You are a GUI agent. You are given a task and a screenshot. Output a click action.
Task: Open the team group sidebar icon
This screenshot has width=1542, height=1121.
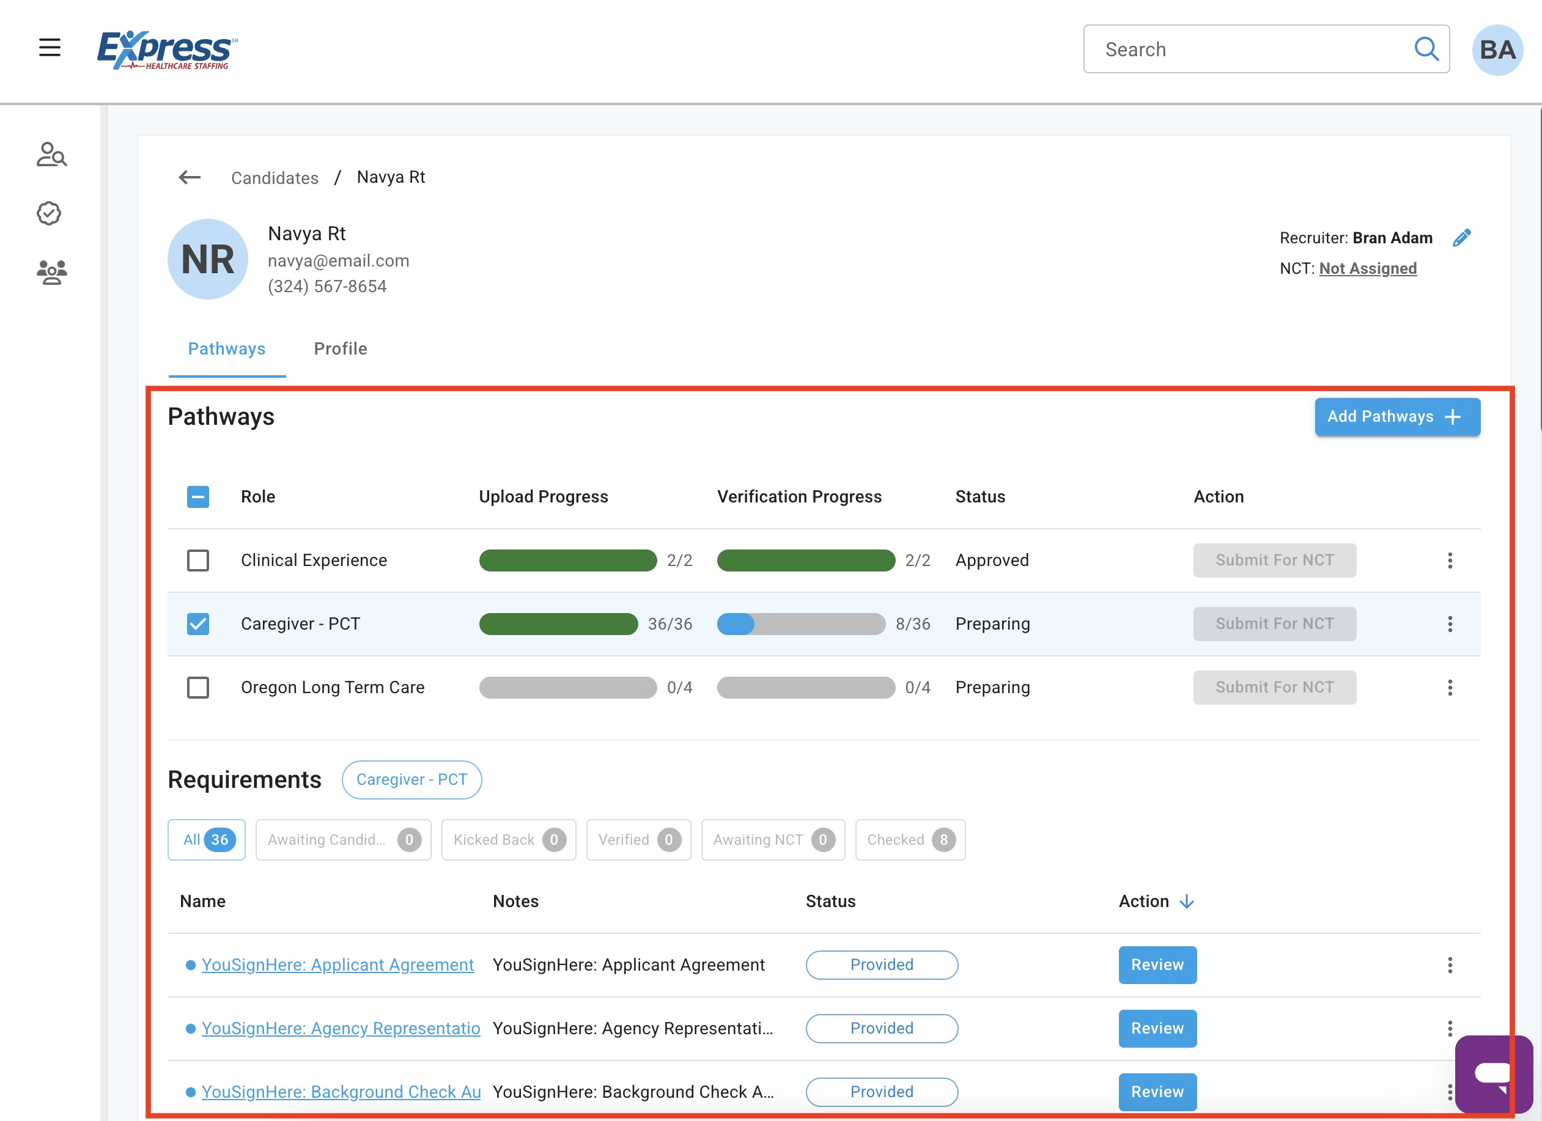click(51, 272)
